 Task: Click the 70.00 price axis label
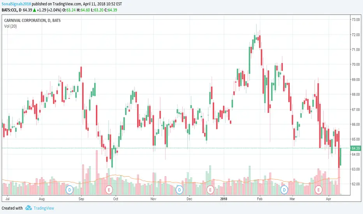pyautogui.click(x=356, y=65)
